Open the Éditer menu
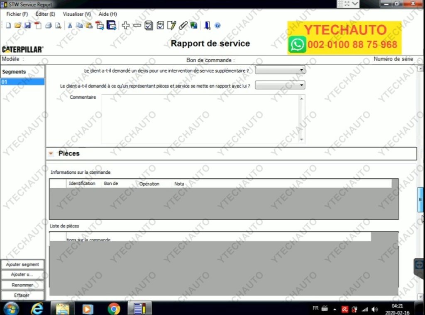This screenshot has height=315, width=425. click(45, 14)
